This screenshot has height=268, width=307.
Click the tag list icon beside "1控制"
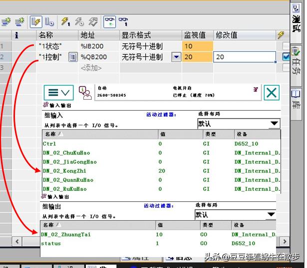[x=73, y=57]
